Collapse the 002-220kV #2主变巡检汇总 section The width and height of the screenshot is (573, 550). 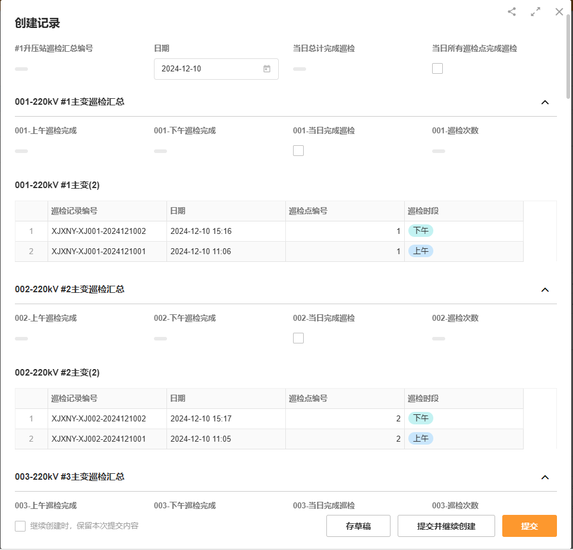tap(545, 290)
